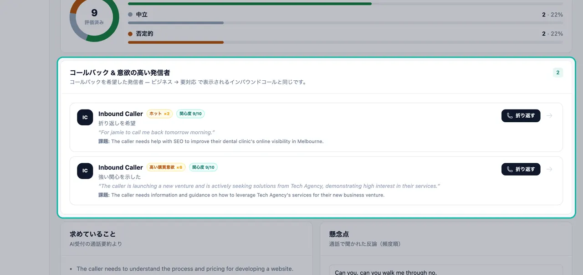Click the count badge 2 in the callback header
This screenshot has width=583, height=275.
tap(558, 73)
